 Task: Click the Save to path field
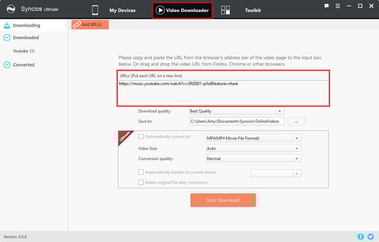click(x=237, y=121)
